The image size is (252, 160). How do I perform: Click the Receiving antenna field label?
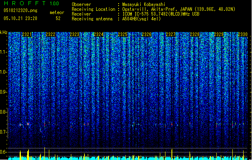92,19
